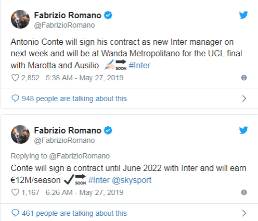Screen dimensions: 258x221
Task: Expand the 461 people conversation chevron
Action: click(x=244, y=213)
